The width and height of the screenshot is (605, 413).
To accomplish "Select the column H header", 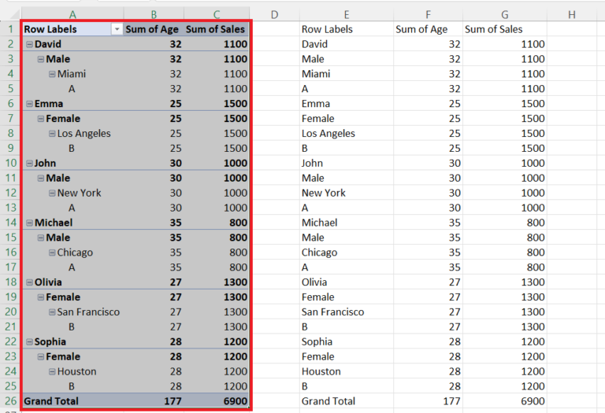I will pos(572,14).
